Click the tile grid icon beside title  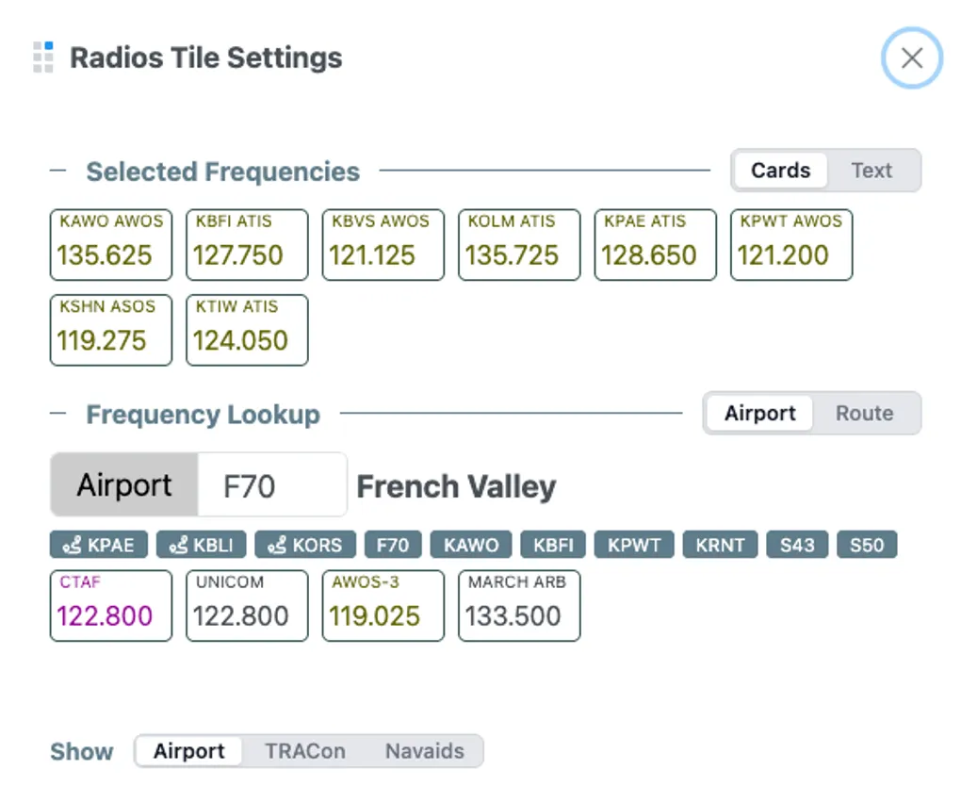pyautogui.click(x=42, y=57)
